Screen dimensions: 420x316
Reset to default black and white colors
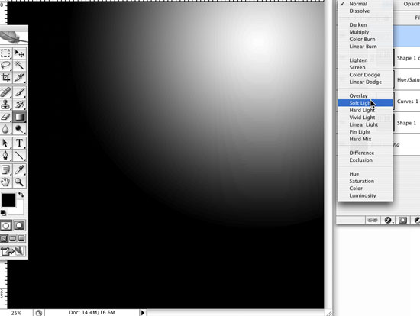pyautogui.click(x=3, y=213)
